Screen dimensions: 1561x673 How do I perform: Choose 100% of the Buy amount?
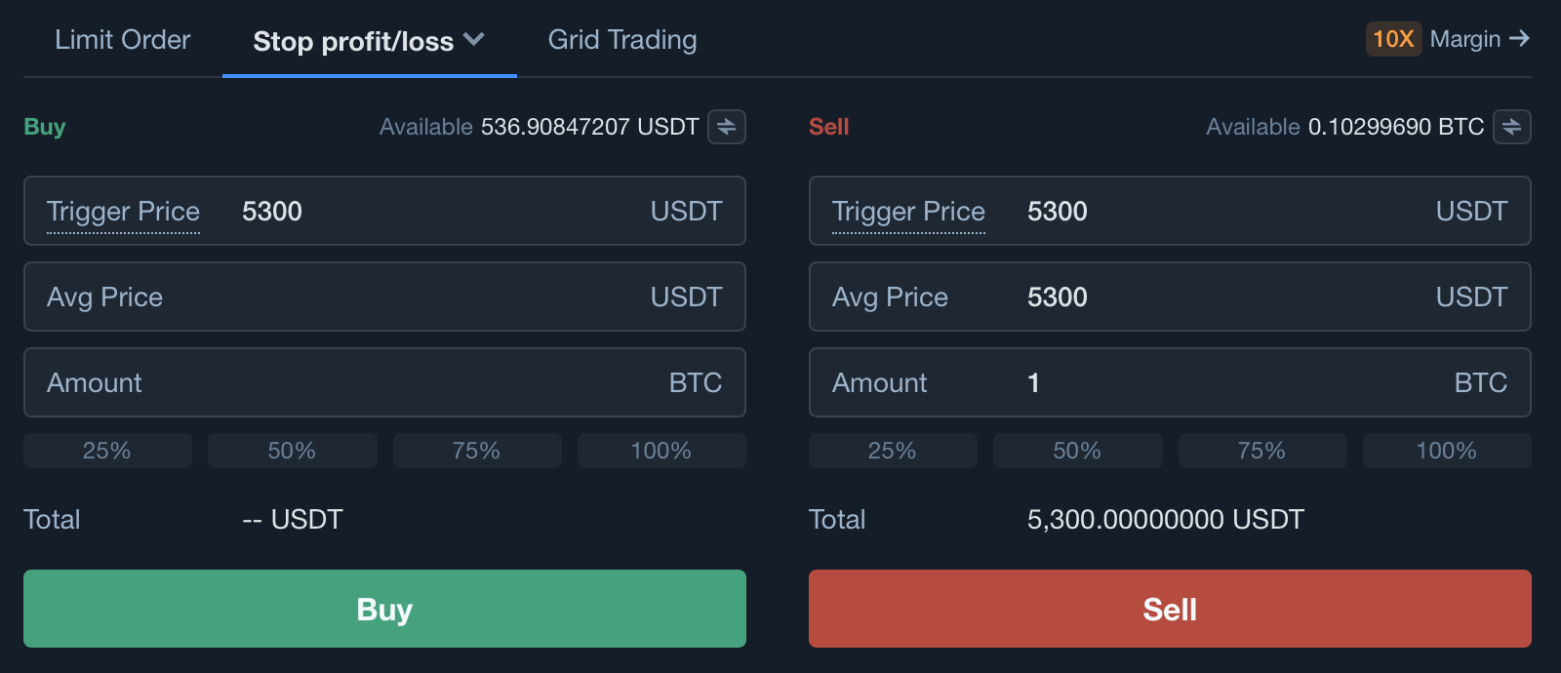[x=661, y=451]
